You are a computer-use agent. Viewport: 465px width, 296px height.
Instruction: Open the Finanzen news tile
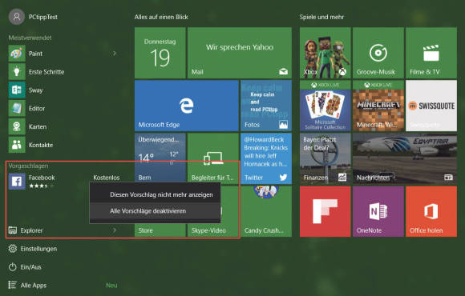pyautogui.click(x=325, y=158)
